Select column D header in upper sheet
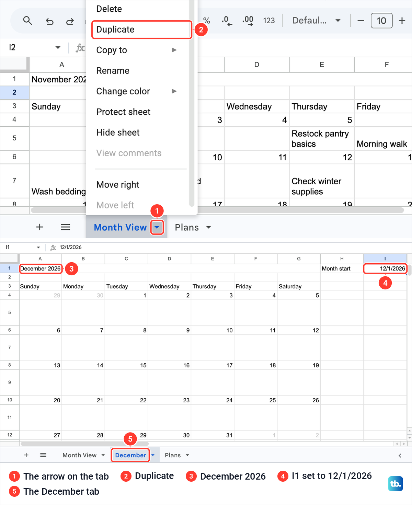 [256, 65]
